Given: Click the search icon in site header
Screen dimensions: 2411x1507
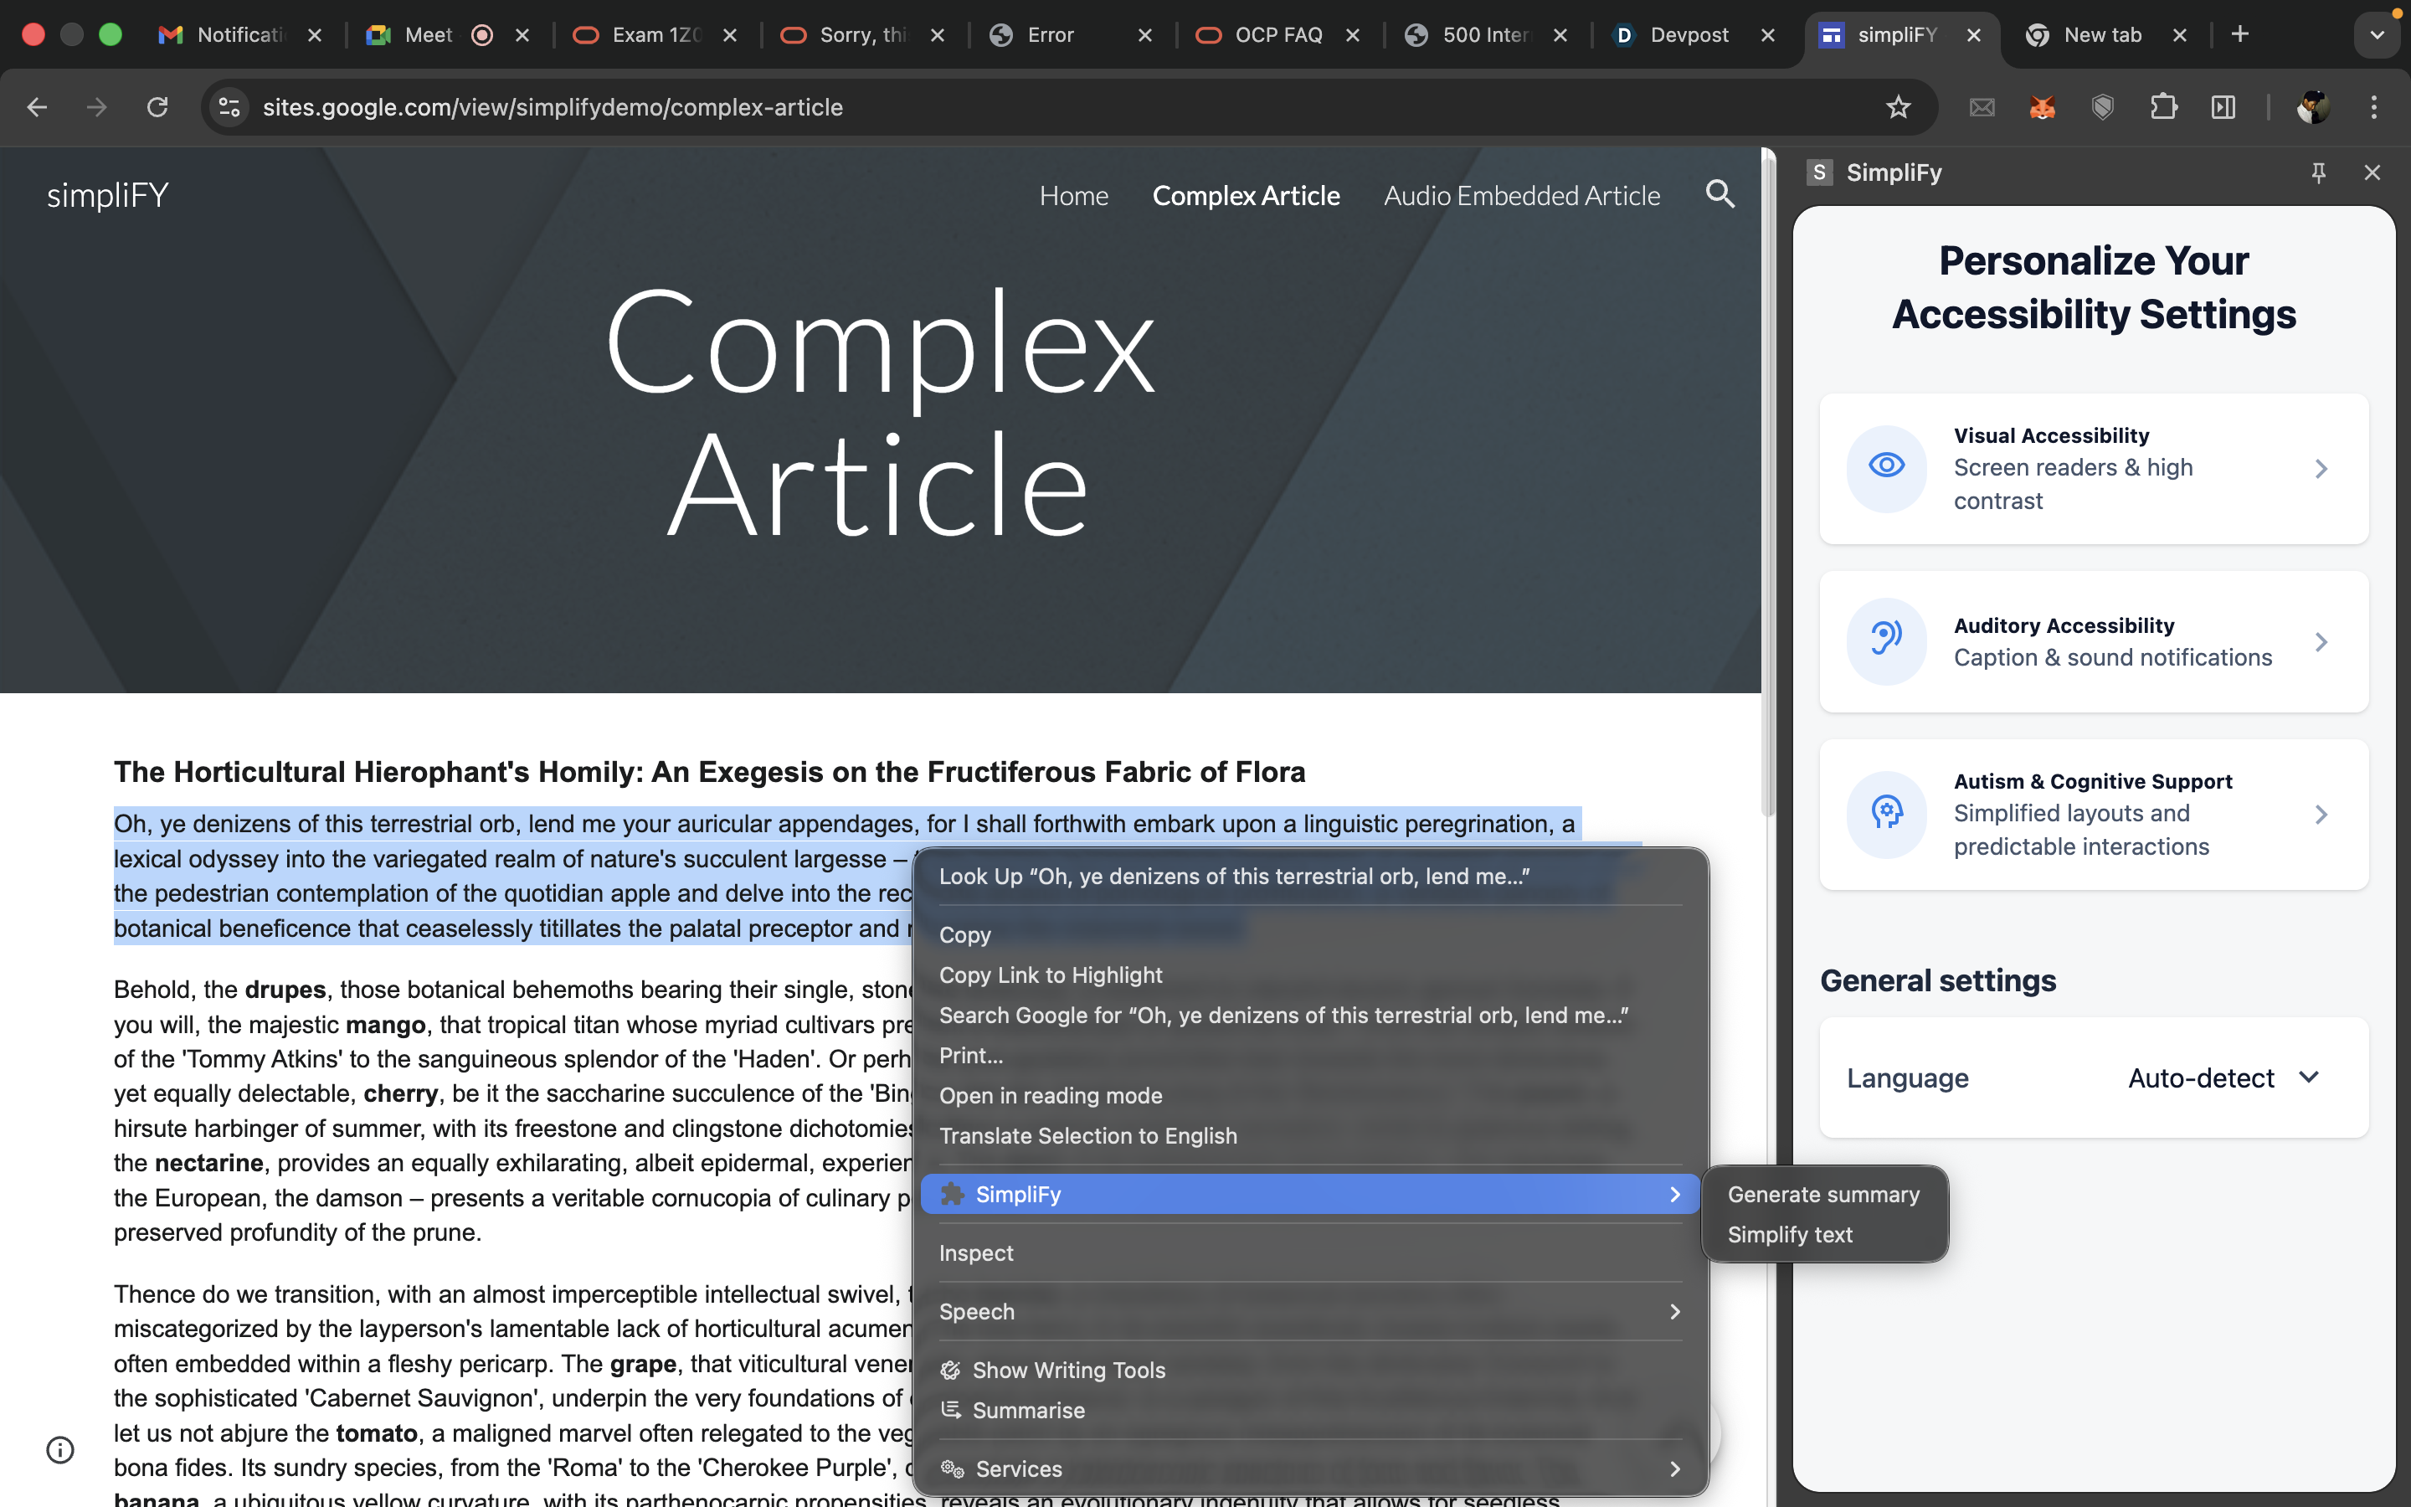Looking at the screenshot, I should point(1720,194).
